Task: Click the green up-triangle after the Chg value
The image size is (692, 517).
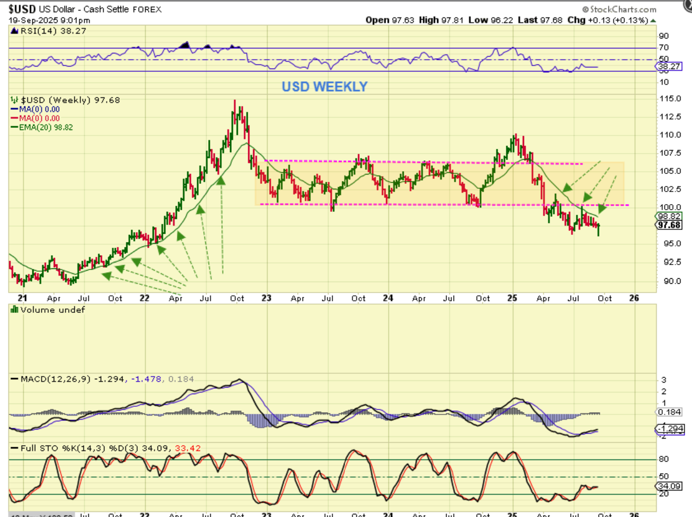Action: (x=652, y=20)
